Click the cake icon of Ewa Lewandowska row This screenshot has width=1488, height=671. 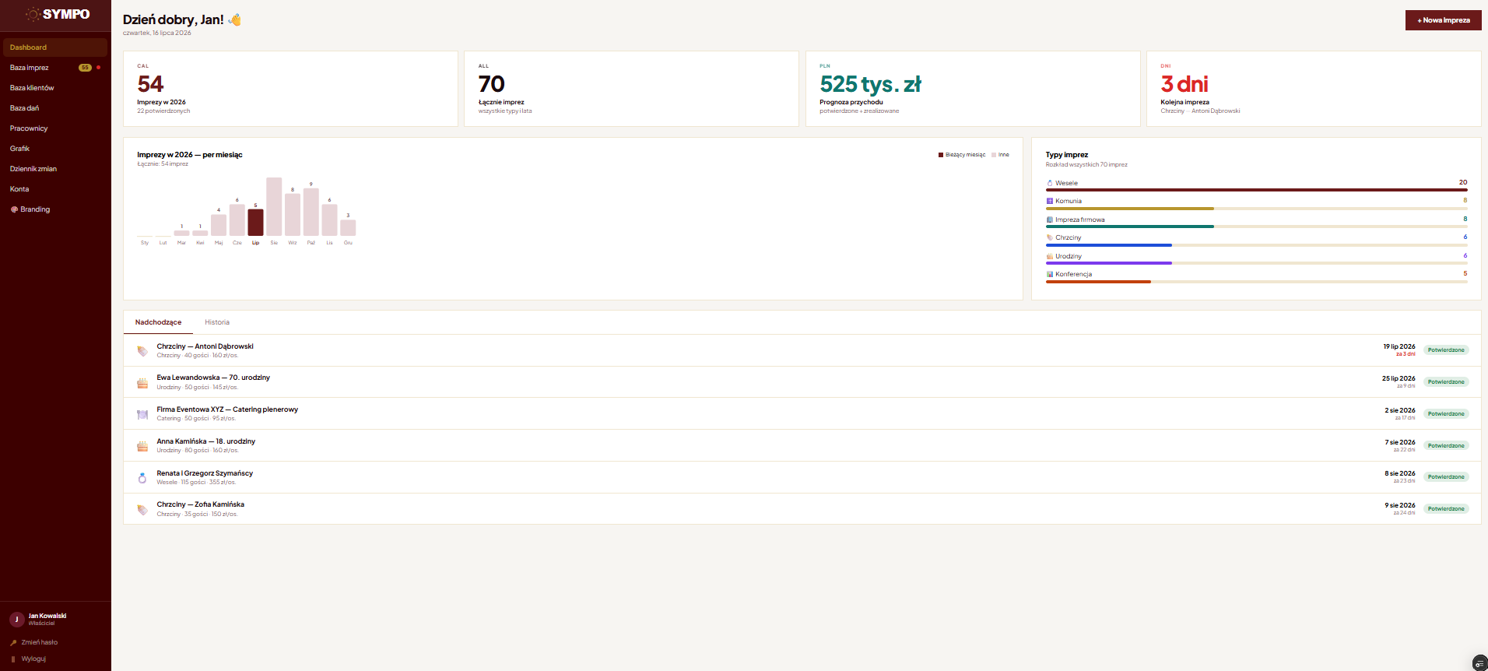coord(142,383)
